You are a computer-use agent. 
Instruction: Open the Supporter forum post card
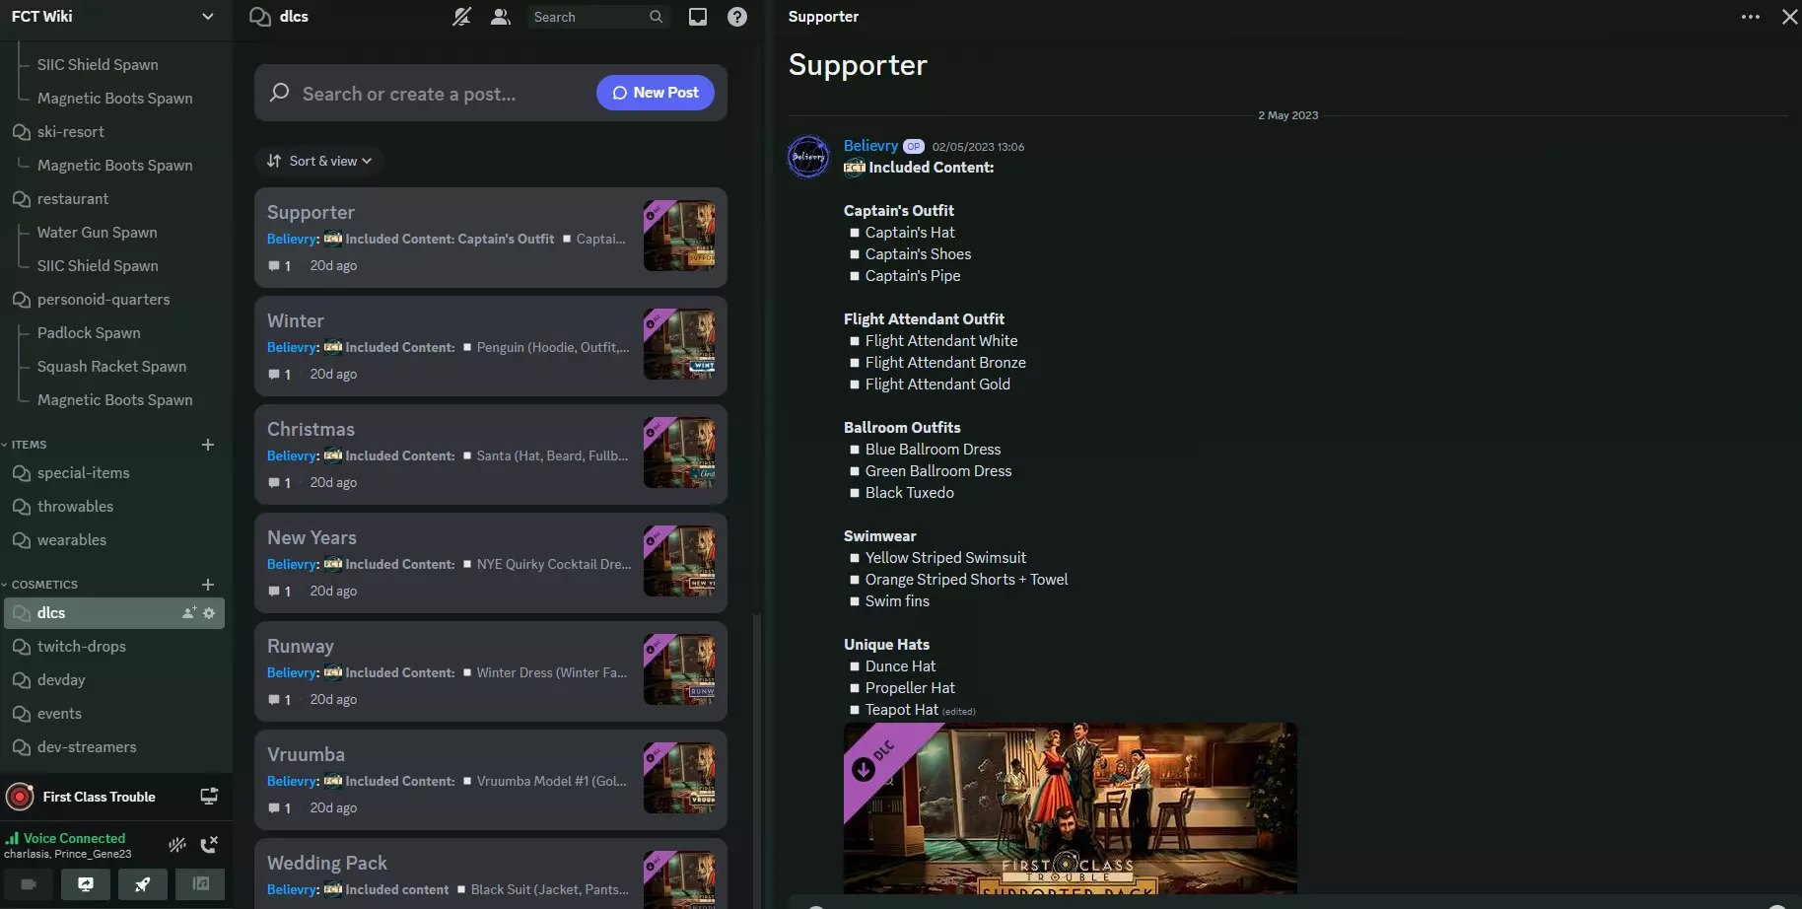[x=491, y=238]
